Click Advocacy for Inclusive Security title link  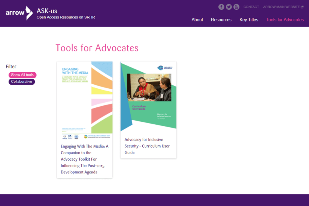coord(147,146)
